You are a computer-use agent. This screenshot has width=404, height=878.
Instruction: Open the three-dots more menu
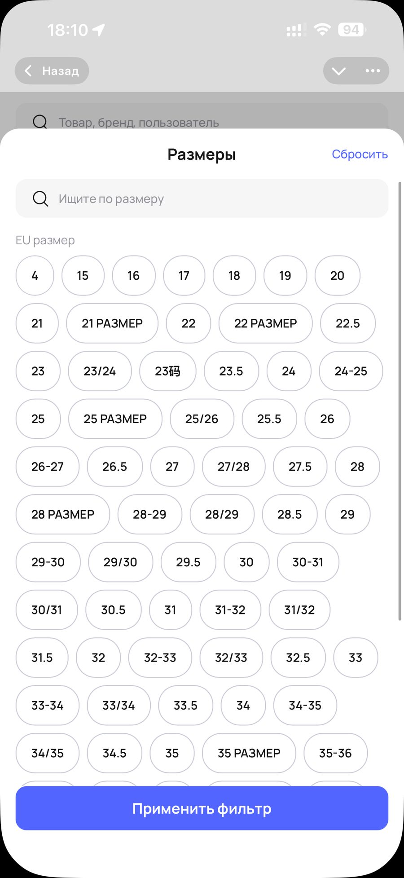(373, 71)
